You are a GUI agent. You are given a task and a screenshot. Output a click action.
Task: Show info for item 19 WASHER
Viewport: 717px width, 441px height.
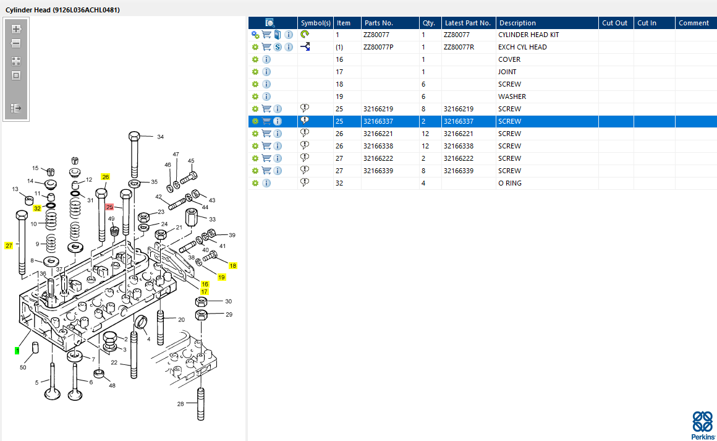266,96
